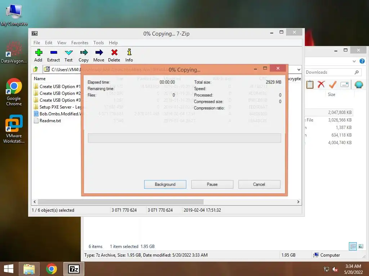Viewport: 369px width, 276px height.
Task: Click the Explorer help question mark icon
Action: (362, 61)
